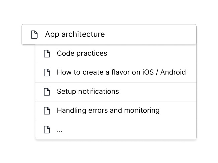Open the Setup notifications page
The width and height of the screenshot is (218, 163).
[x=116, y=92]
